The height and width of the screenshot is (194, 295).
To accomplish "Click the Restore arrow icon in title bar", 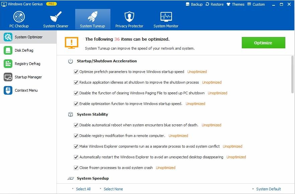I will pyautogui.click(x=207, y=4).
